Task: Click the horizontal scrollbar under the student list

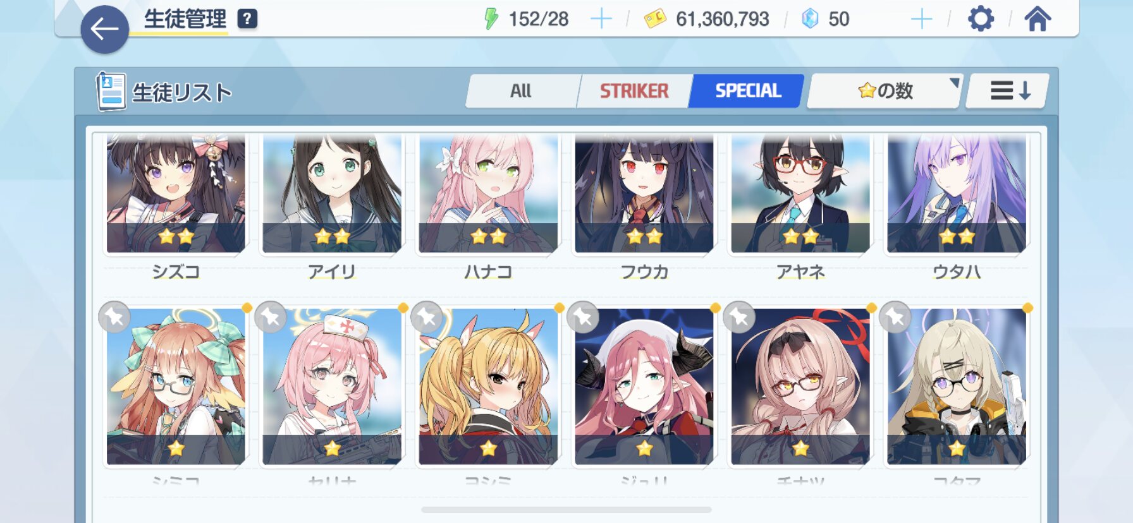Action: tap(566, 509)
